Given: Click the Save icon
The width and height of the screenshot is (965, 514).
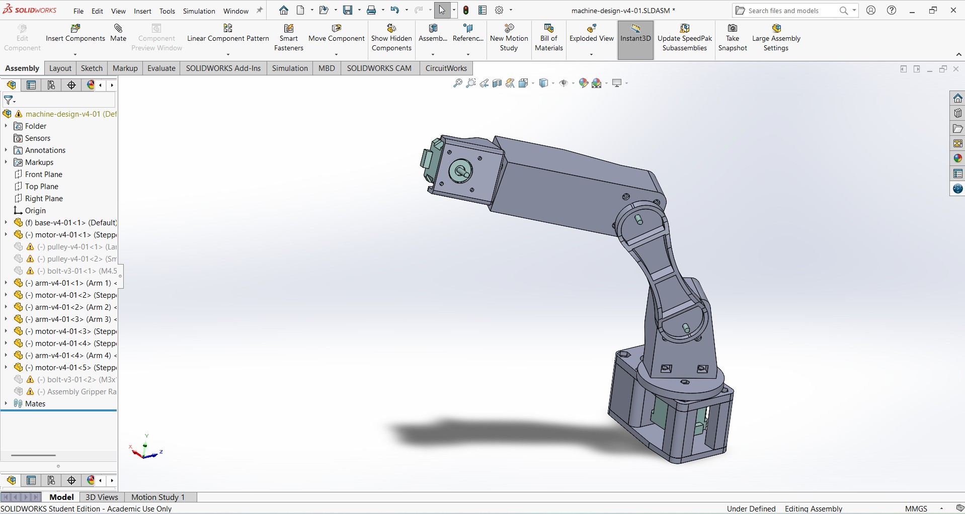Looking at the screenshot, I should [348, 10].
